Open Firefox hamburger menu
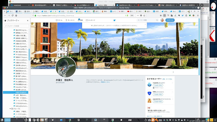Screen dimensions: 217x122 [198, 16]
